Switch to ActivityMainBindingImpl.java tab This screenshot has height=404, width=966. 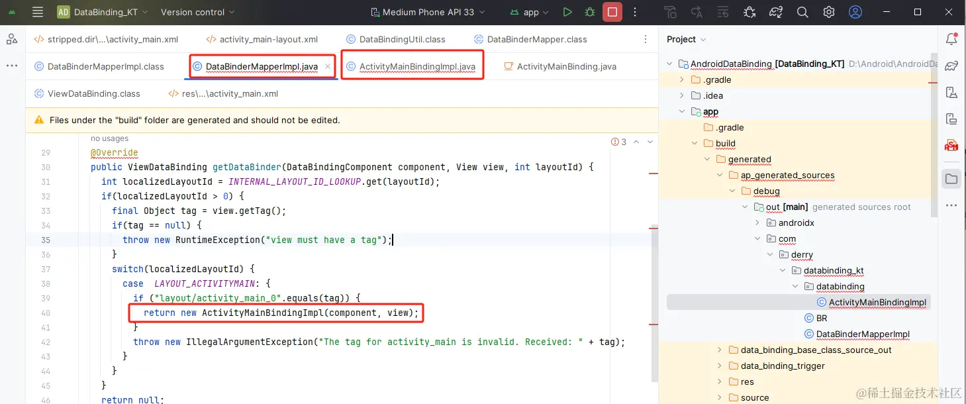pos(411,66)
